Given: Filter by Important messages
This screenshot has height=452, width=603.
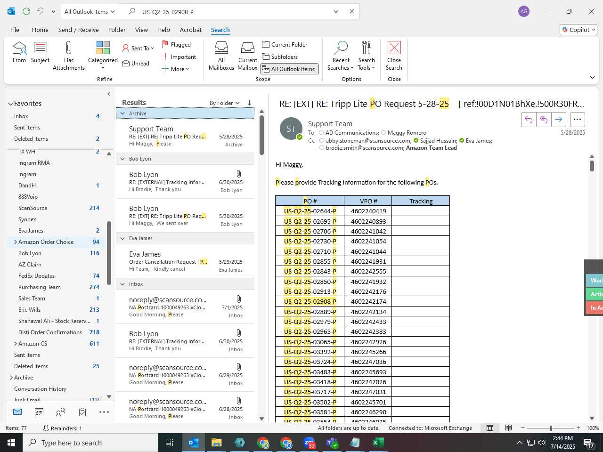Looking at the screenshot, I should tap(179, 57).
